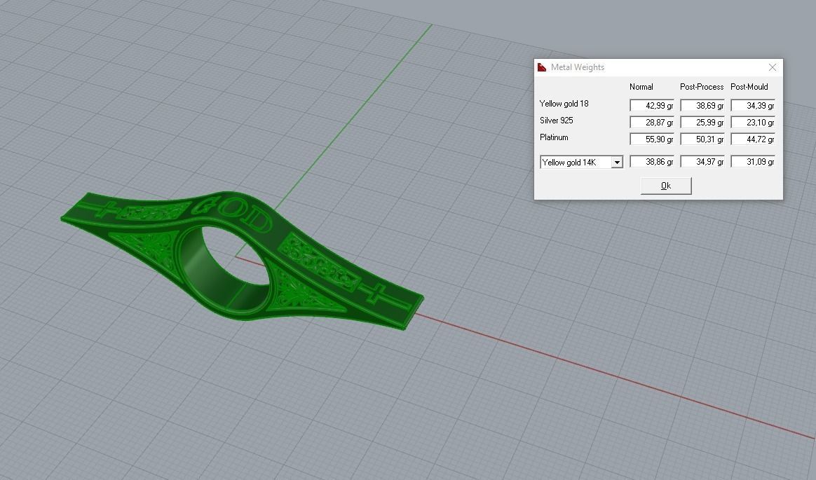
Task: Click the Silver 925 row label
Action: (557, 120)
